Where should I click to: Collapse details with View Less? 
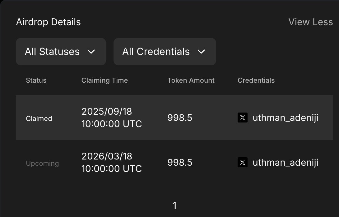coord(310,22)
